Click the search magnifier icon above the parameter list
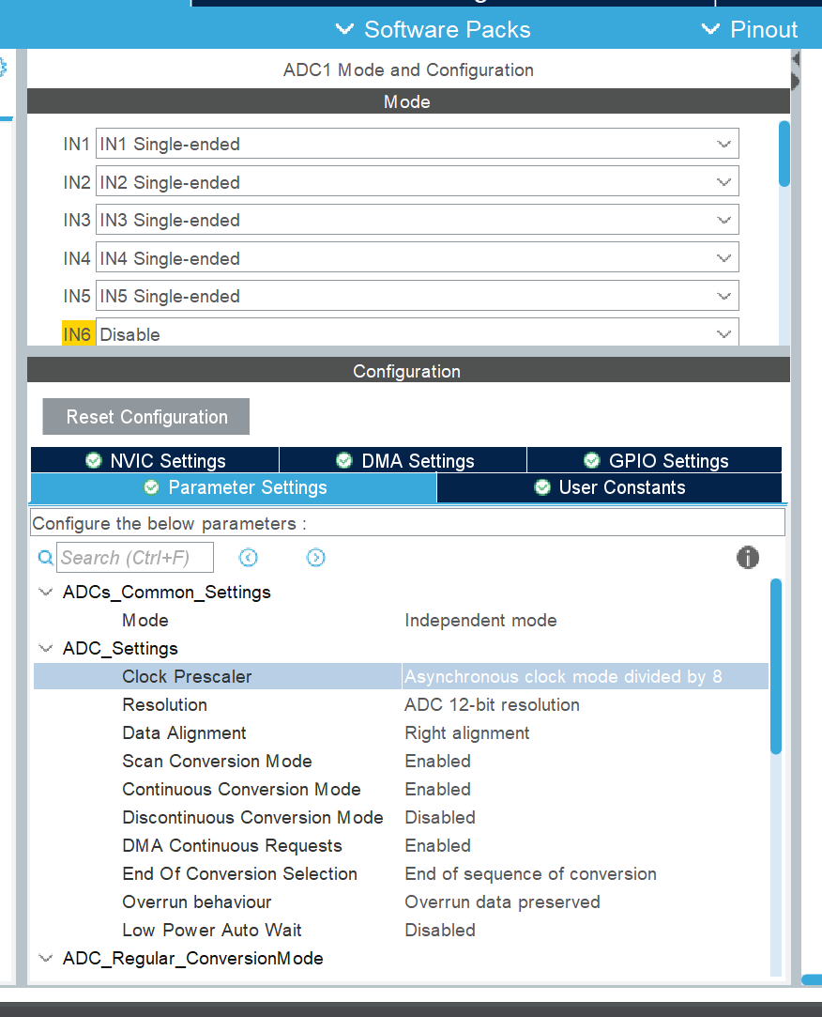822x1017 pixels. 45,557
